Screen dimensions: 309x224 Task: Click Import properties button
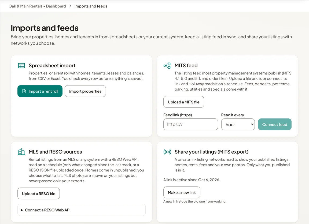pos(85,91)
